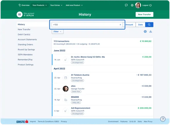Select Standing Orders in the sidebar
This screenshot has width=170, height=125.
pos(25,45)
